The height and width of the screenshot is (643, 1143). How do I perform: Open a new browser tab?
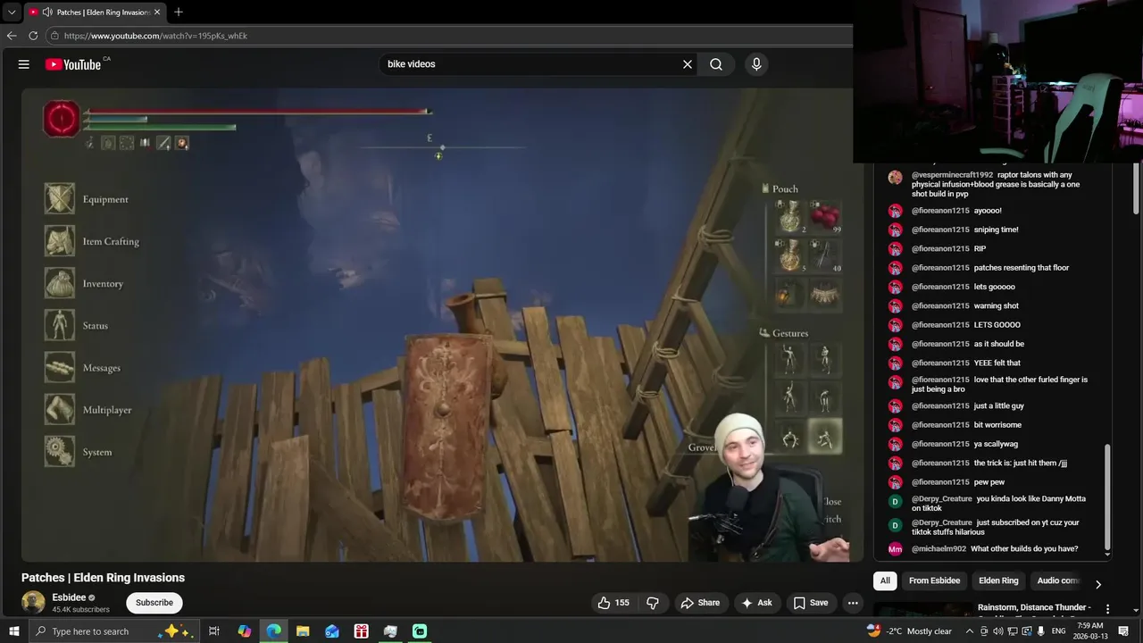point(179,13)
